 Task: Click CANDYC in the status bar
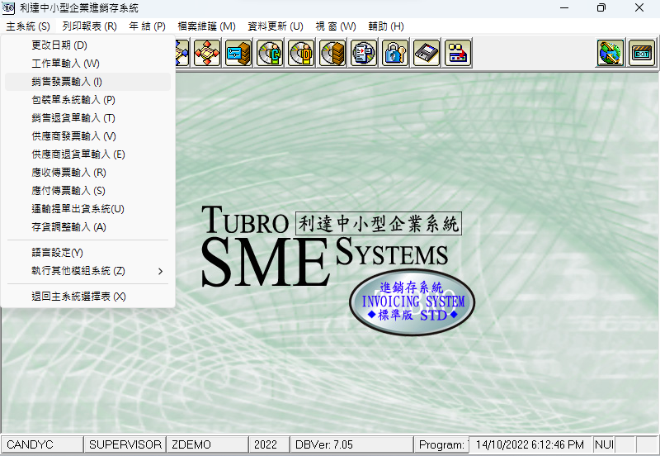[x=43, y=444]
